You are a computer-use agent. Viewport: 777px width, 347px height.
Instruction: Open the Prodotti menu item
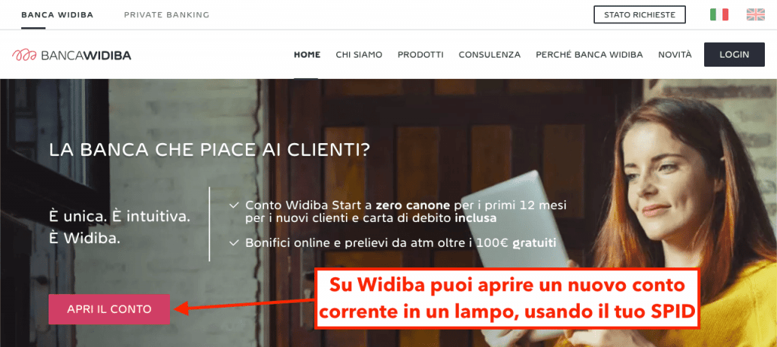tap(420, 55)
